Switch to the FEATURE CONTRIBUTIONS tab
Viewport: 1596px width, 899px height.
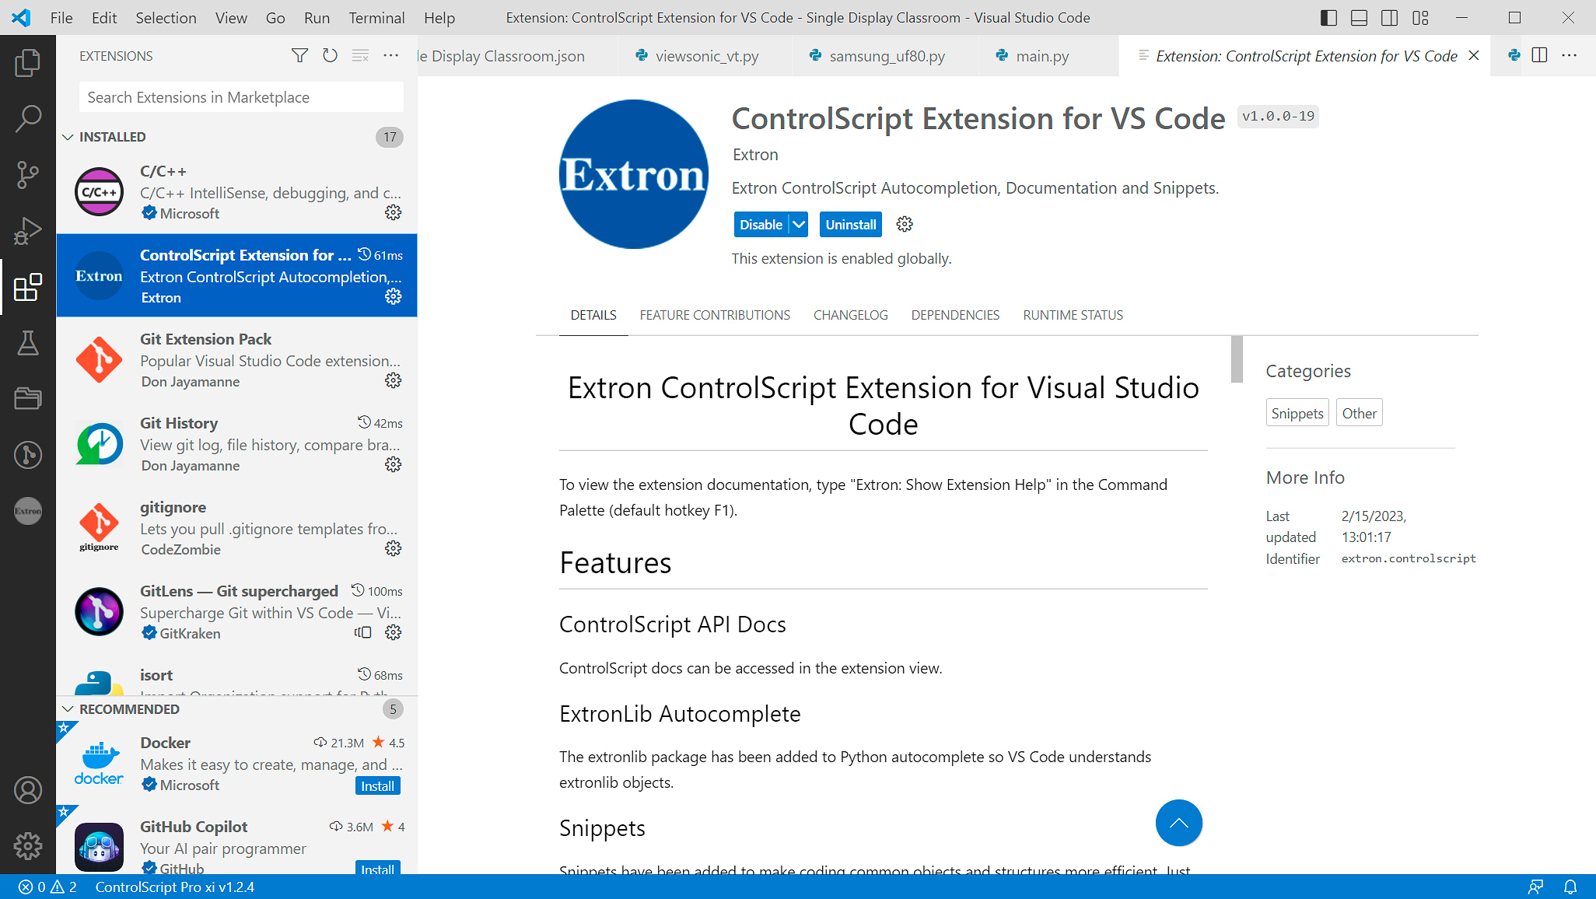(715, 316)
